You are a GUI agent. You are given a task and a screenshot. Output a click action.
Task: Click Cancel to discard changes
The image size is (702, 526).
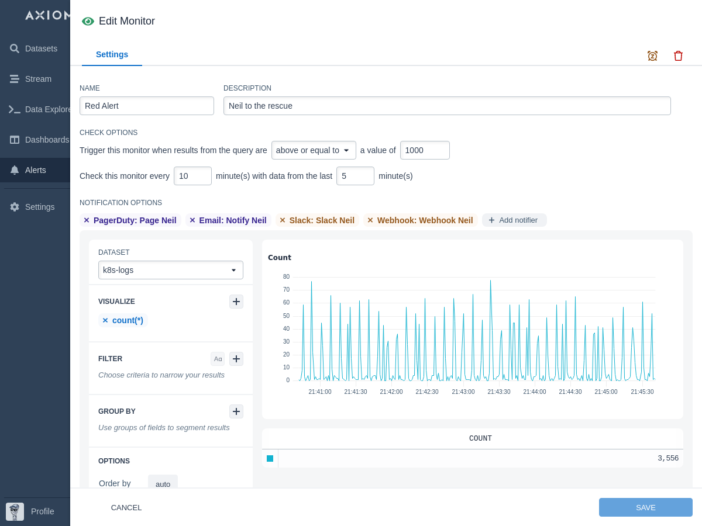(126, 507)
